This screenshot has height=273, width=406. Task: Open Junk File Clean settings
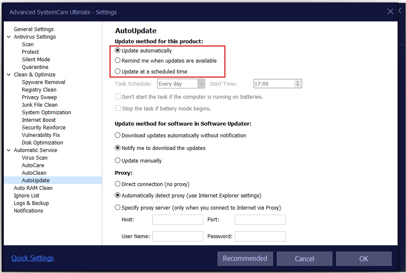40,105
